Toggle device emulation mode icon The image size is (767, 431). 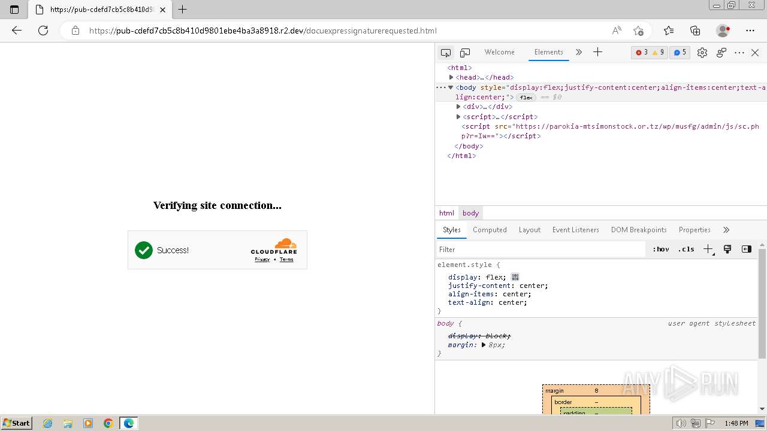[465, 53]
